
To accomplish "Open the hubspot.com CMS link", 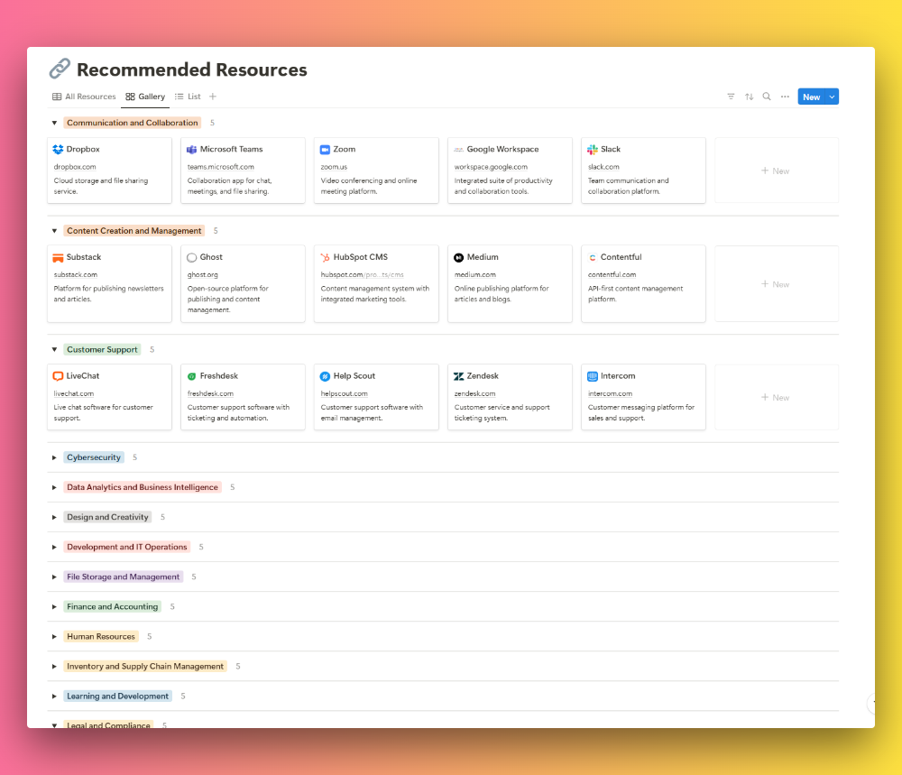I will pyautogui.click(x=362, y=275).
